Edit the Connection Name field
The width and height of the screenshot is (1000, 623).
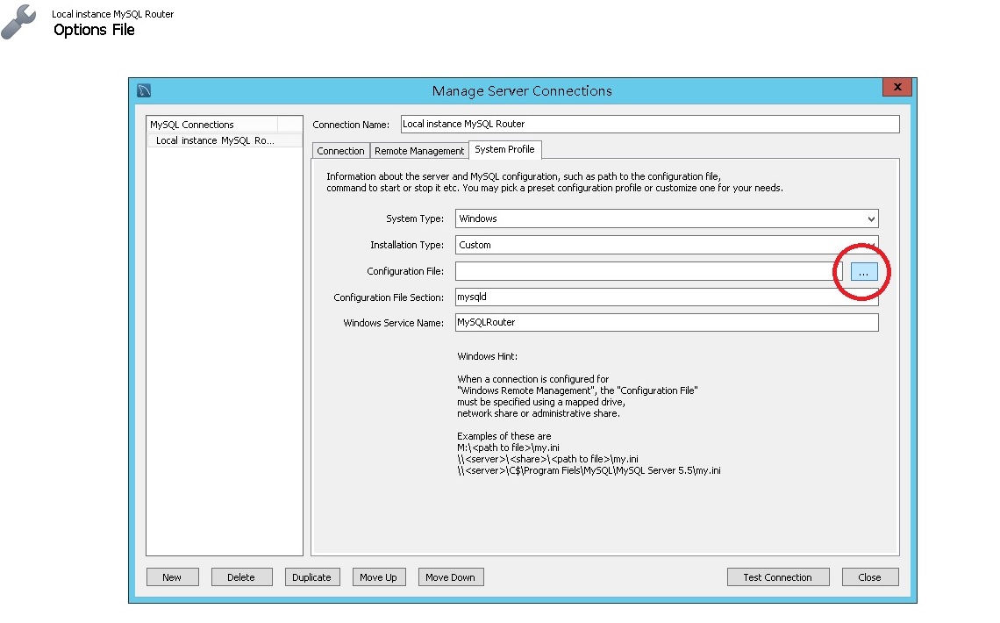point(649,124)
